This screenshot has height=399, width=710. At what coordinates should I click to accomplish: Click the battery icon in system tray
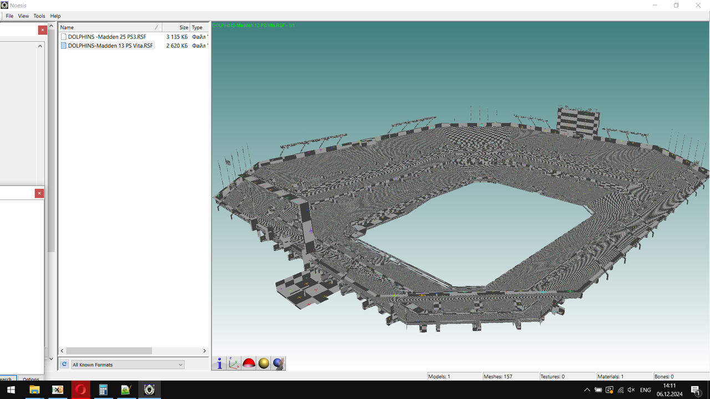click(598, 390)
